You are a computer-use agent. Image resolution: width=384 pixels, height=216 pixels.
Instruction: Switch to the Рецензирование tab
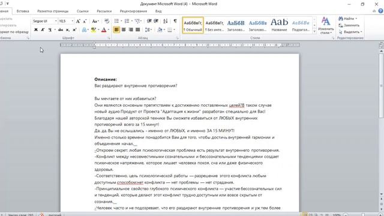point(133,11)
